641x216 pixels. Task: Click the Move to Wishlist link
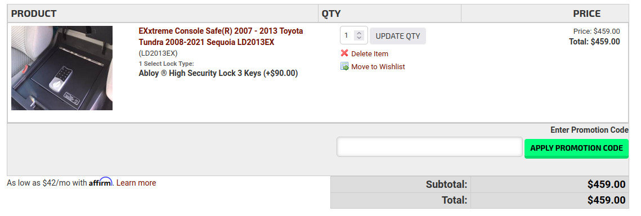[378, 66]
